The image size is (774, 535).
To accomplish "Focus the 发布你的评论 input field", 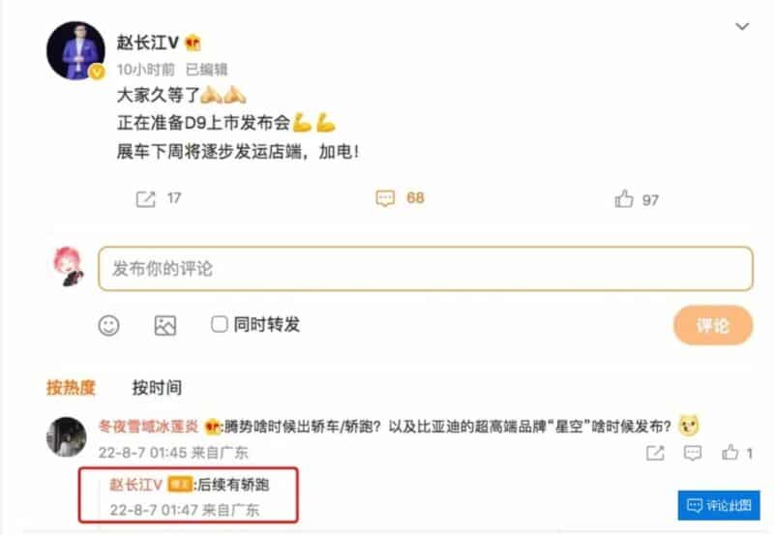I will (x=426, y=269).
